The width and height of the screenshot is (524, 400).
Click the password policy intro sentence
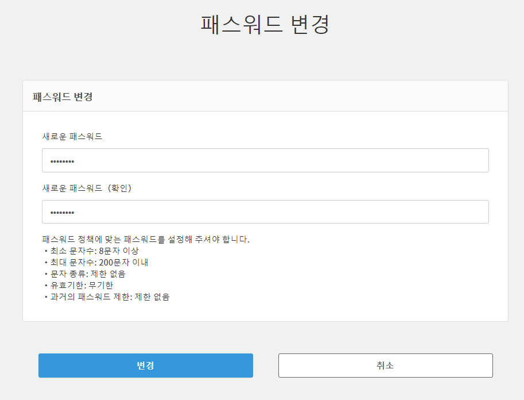coord(146,239)
